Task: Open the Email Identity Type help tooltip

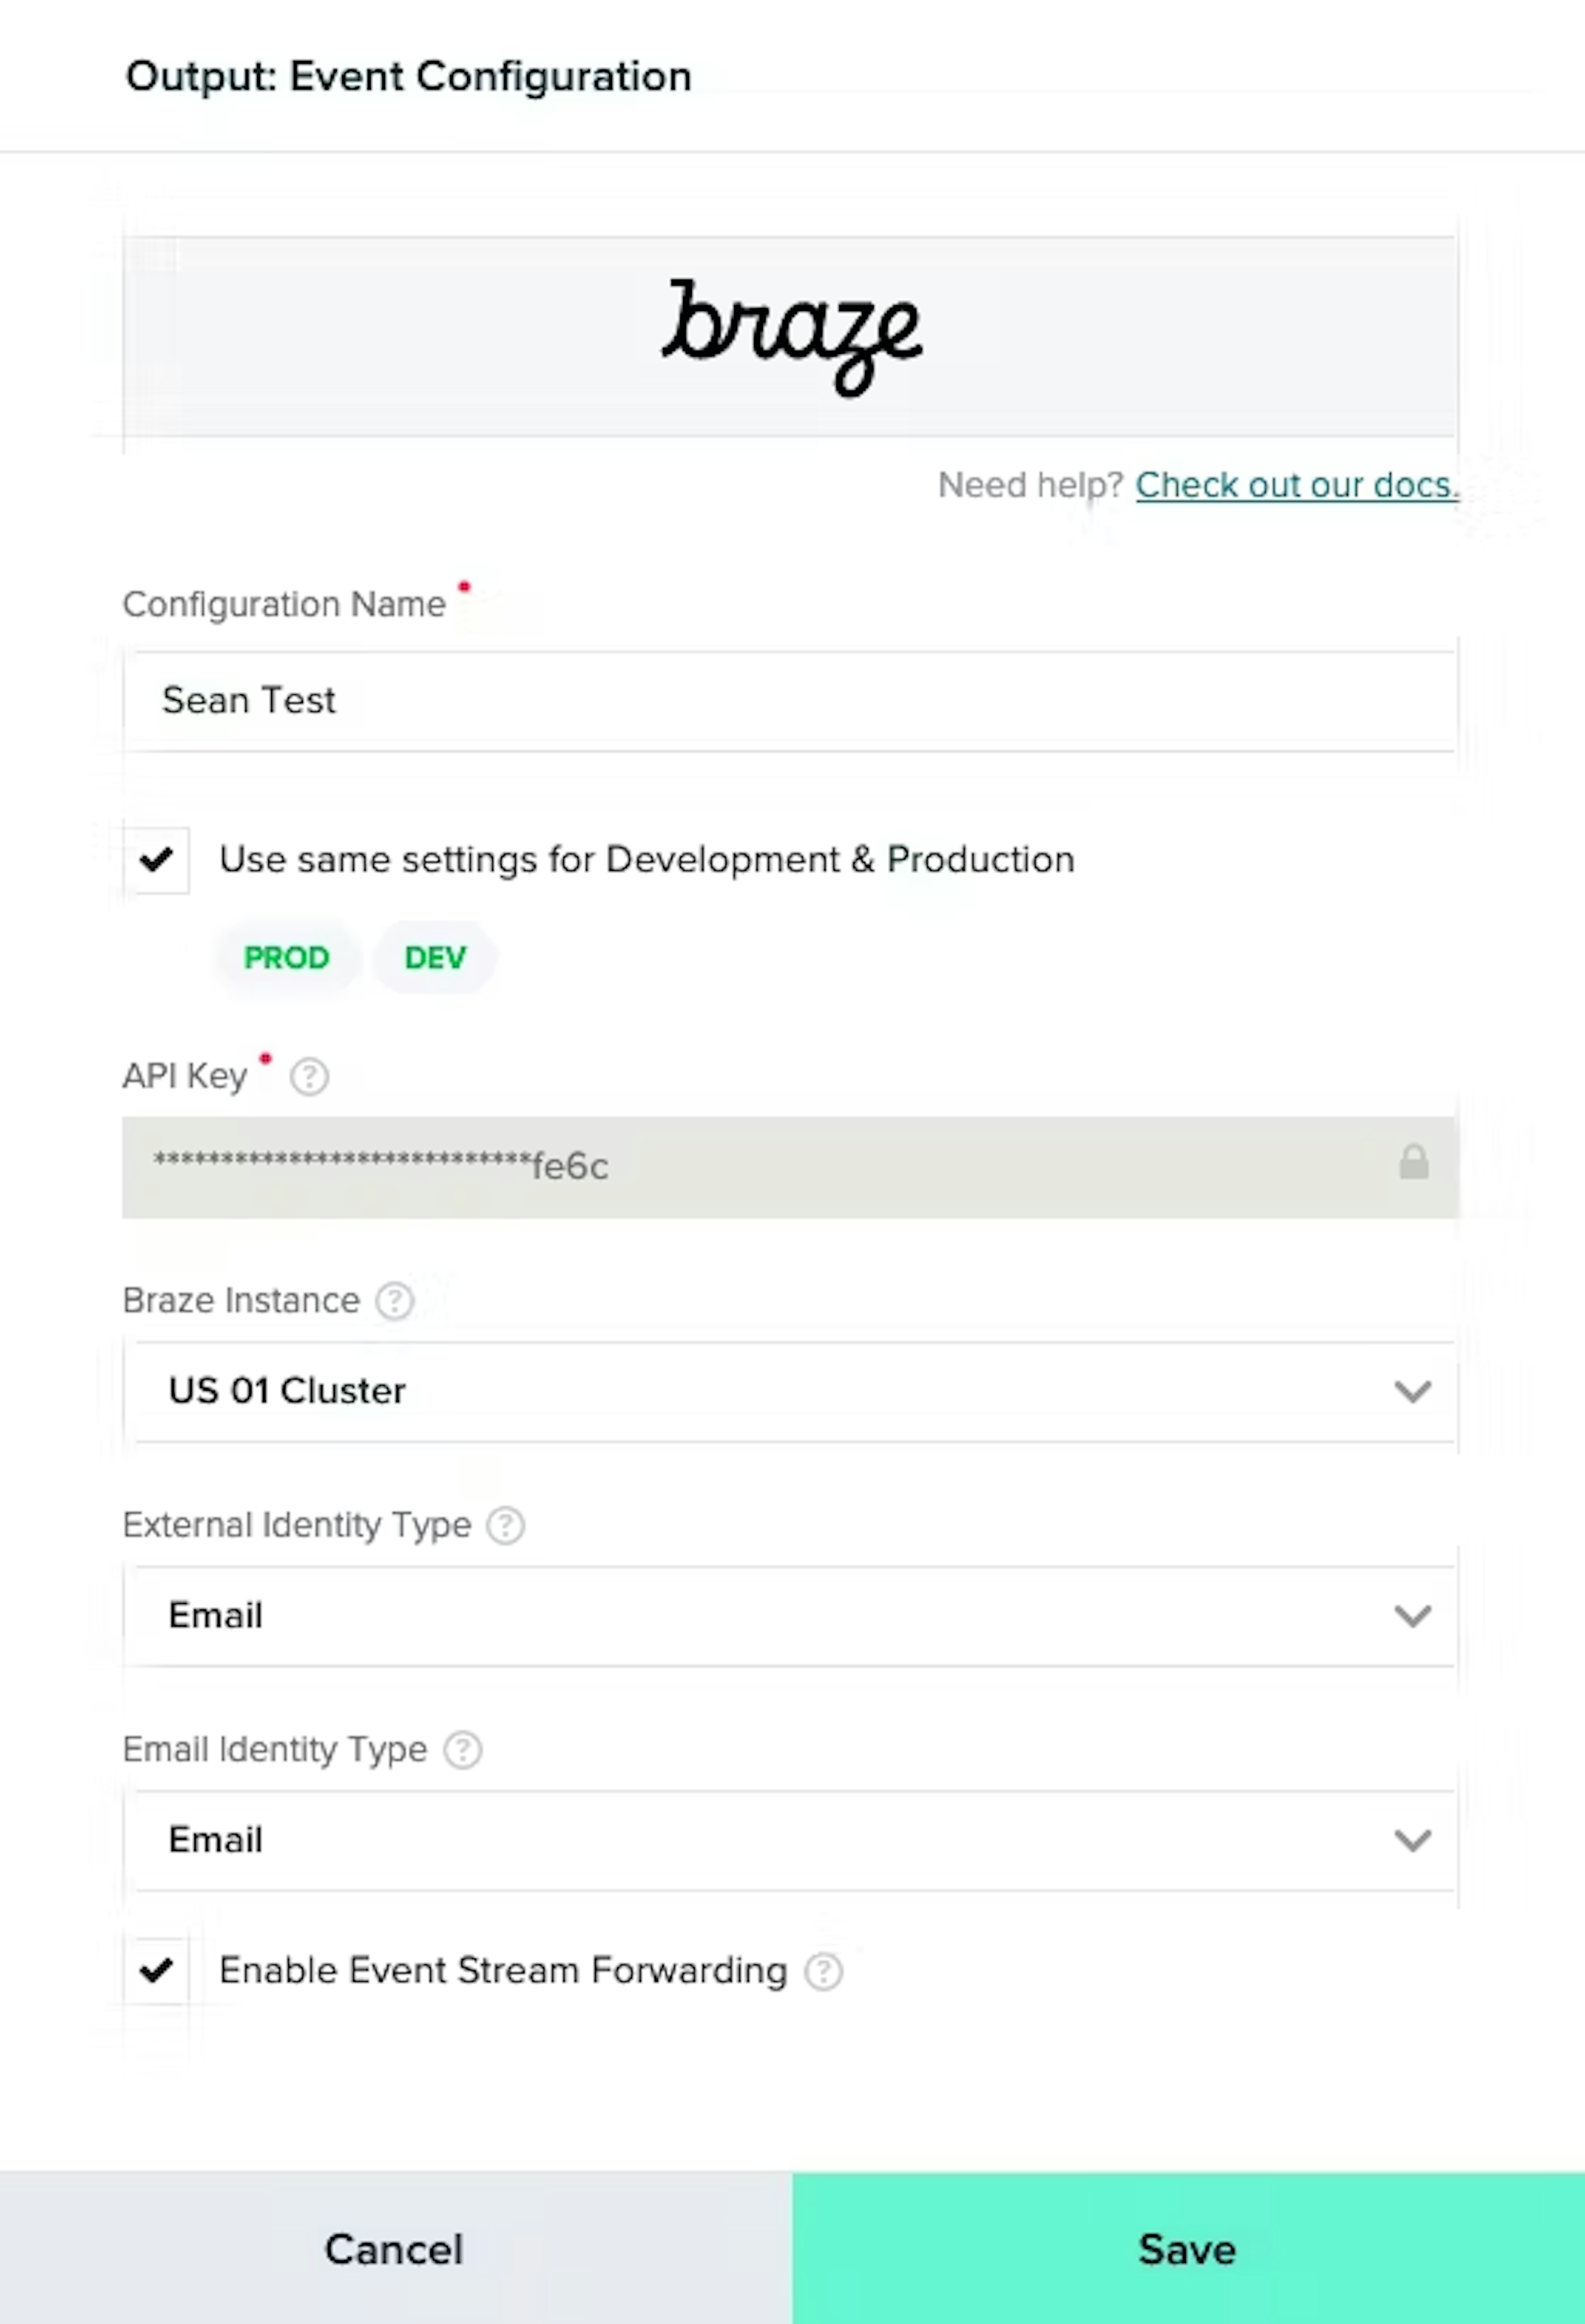Action: [x=463, y=1751]
